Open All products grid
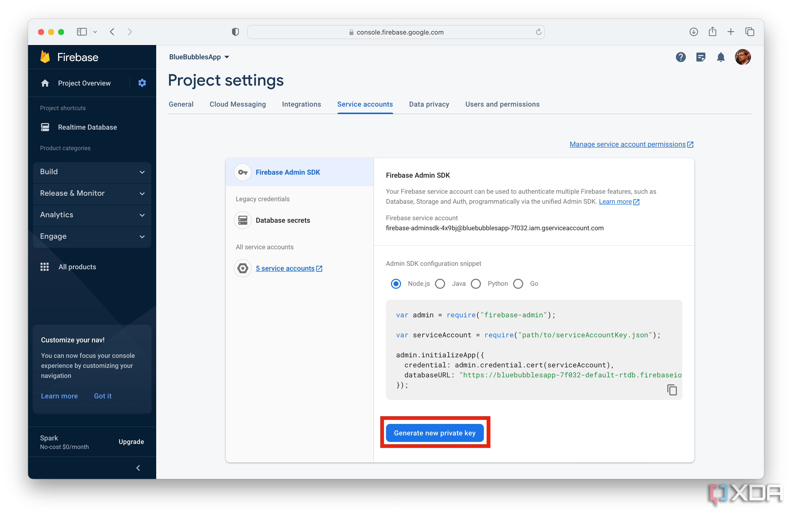Viewport: 792px width, 516px height. 77,267
